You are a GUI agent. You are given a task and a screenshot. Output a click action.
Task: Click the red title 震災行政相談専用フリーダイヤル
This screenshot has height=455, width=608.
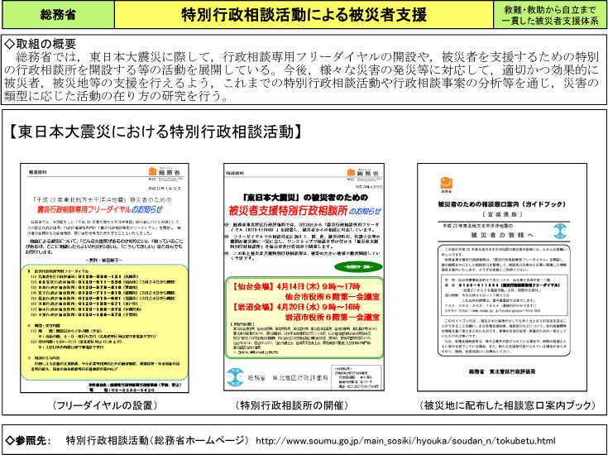[84, 210]
